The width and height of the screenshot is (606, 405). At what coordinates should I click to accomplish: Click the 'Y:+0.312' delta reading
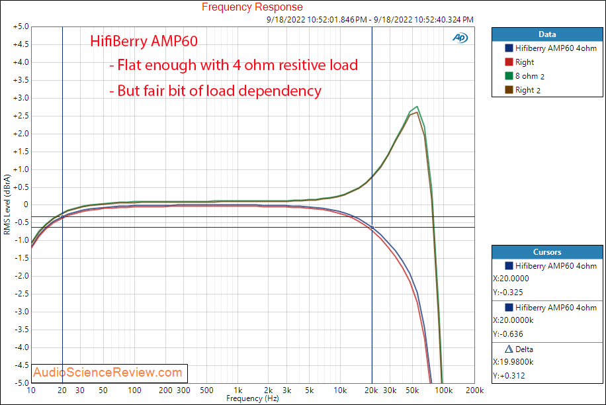[x=509, y=376]
